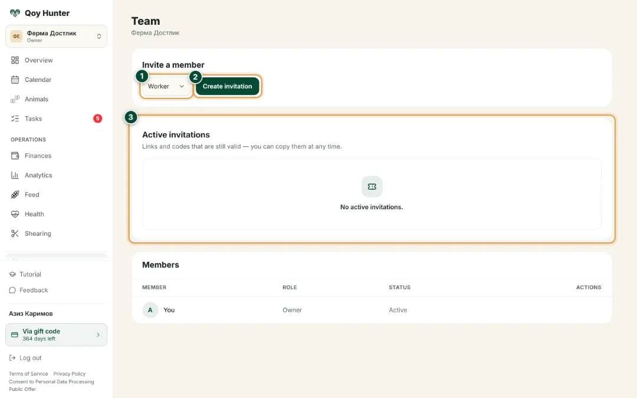Open the Animals section
This screenshot has height=398, width=637.
[57, 99]
